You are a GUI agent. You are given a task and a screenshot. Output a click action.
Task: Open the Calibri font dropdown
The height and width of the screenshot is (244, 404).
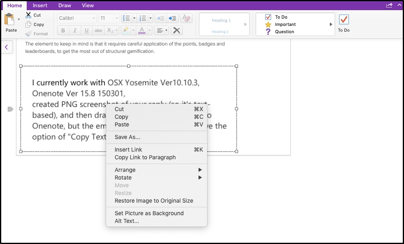(76, 18)
